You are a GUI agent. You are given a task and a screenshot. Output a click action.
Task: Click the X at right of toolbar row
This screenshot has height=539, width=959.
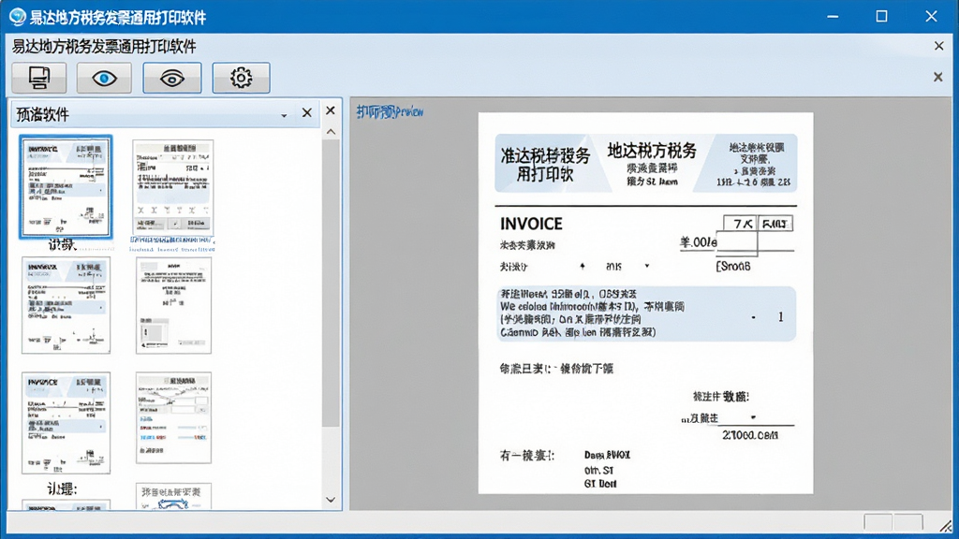[938, 77]
